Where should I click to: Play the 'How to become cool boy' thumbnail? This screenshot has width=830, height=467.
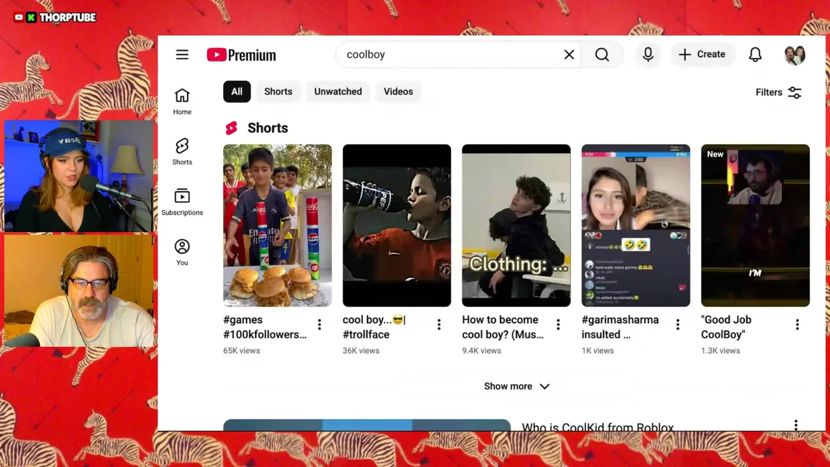pos(516,225)
